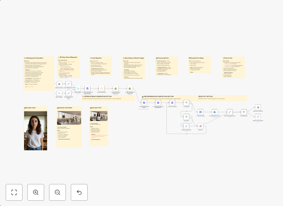Select the Wait 10s node

pos(200,126)
